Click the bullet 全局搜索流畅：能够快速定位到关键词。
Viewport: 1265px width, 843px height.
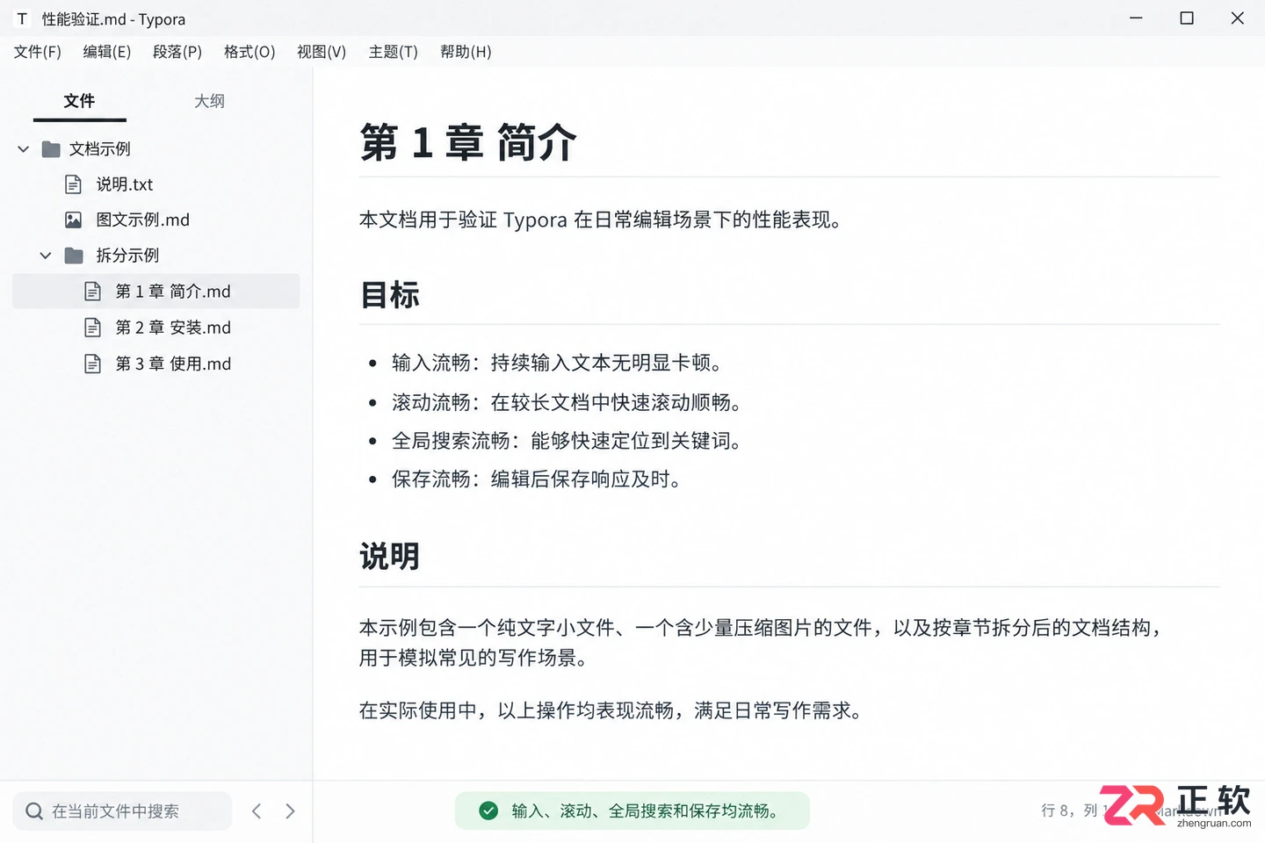(x=567, y=441)
